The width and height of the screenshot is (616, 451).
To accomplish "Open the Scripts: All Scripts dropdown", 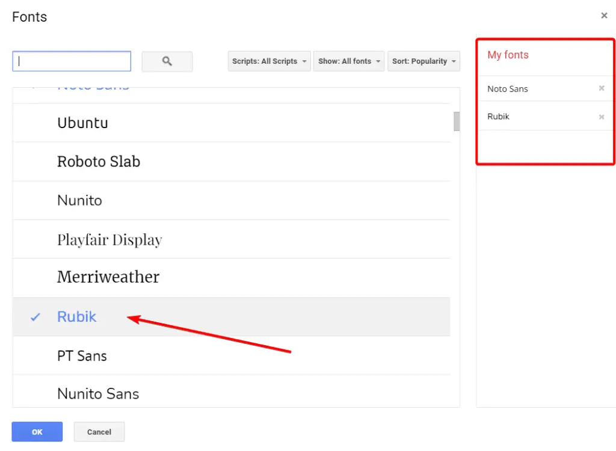I will 268,61.
